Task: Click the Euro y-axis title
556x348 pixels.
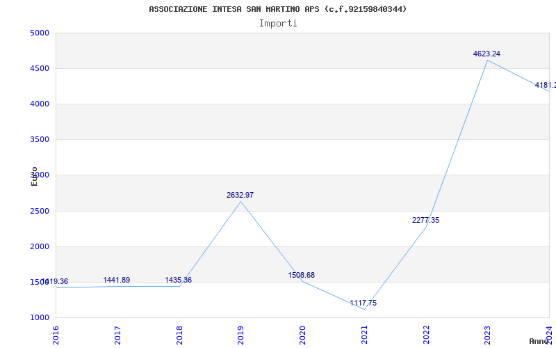Action: 34,176
